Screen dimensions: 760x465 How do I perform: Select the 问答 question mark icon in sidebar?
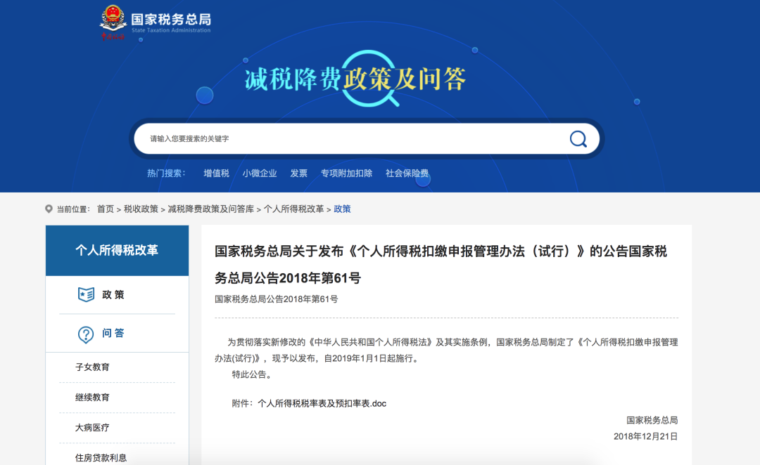pos(86,334)
